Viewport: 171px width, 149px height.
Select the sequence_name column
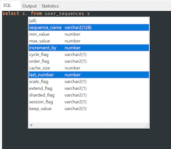coord(89,27)
